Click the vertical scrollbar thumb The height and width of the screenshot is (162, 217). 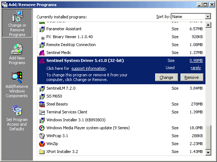(x=208, y=138)
